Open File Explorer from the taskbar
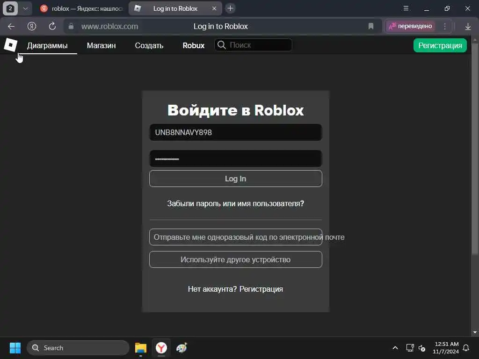The width and height of the screenshot is (479, 359). click(141, 348)
